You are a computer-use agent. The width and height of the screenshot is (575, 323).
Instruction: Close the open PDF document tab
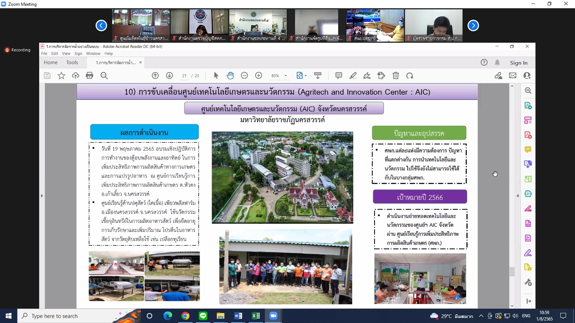point(141,62)
